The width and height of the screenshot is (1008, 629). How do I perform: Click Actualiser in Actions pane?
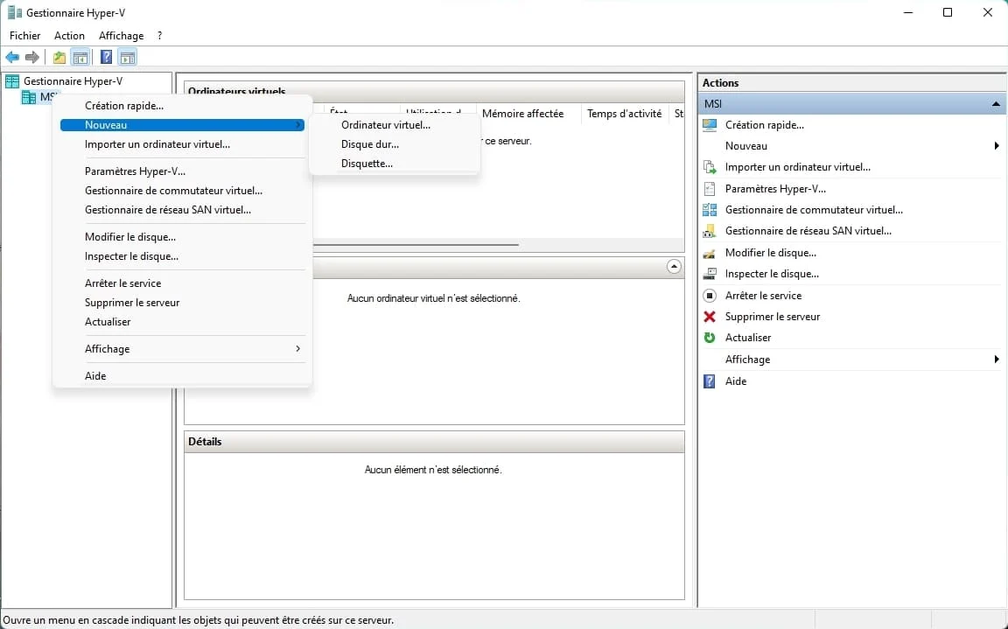[x=747, y=338]
